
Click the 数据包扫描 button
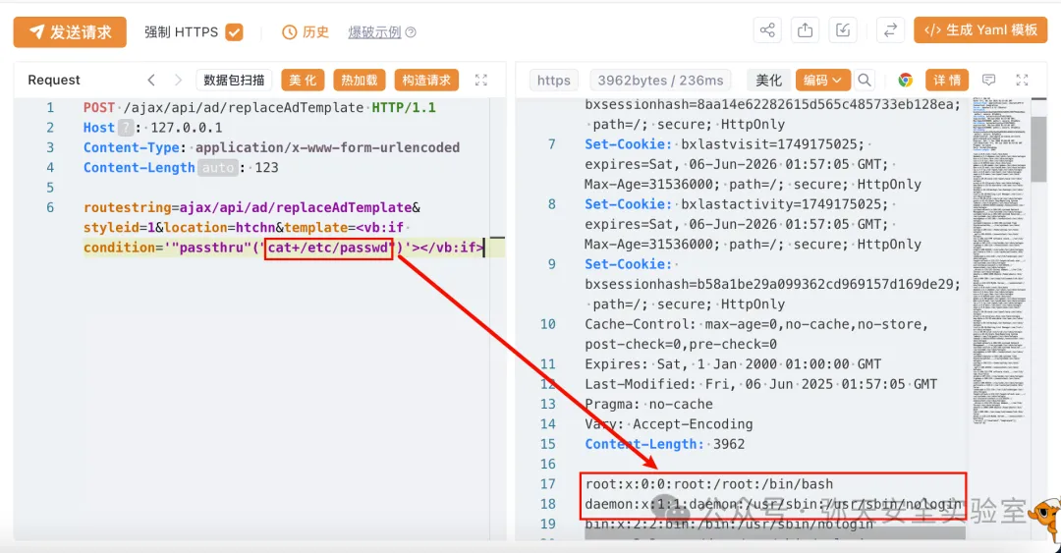(x=234, y=80)
